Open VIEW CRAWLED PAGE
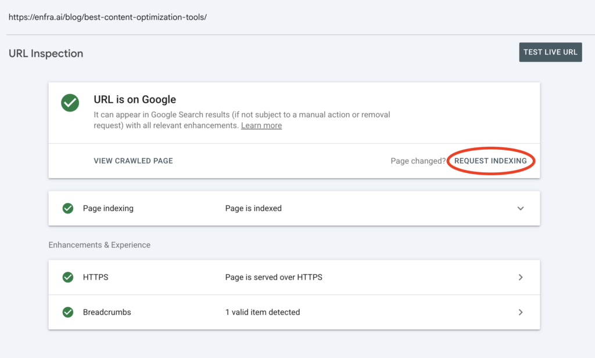Viewport: 595px width, 358px height. pyautogui.click(x=133, y=161)
